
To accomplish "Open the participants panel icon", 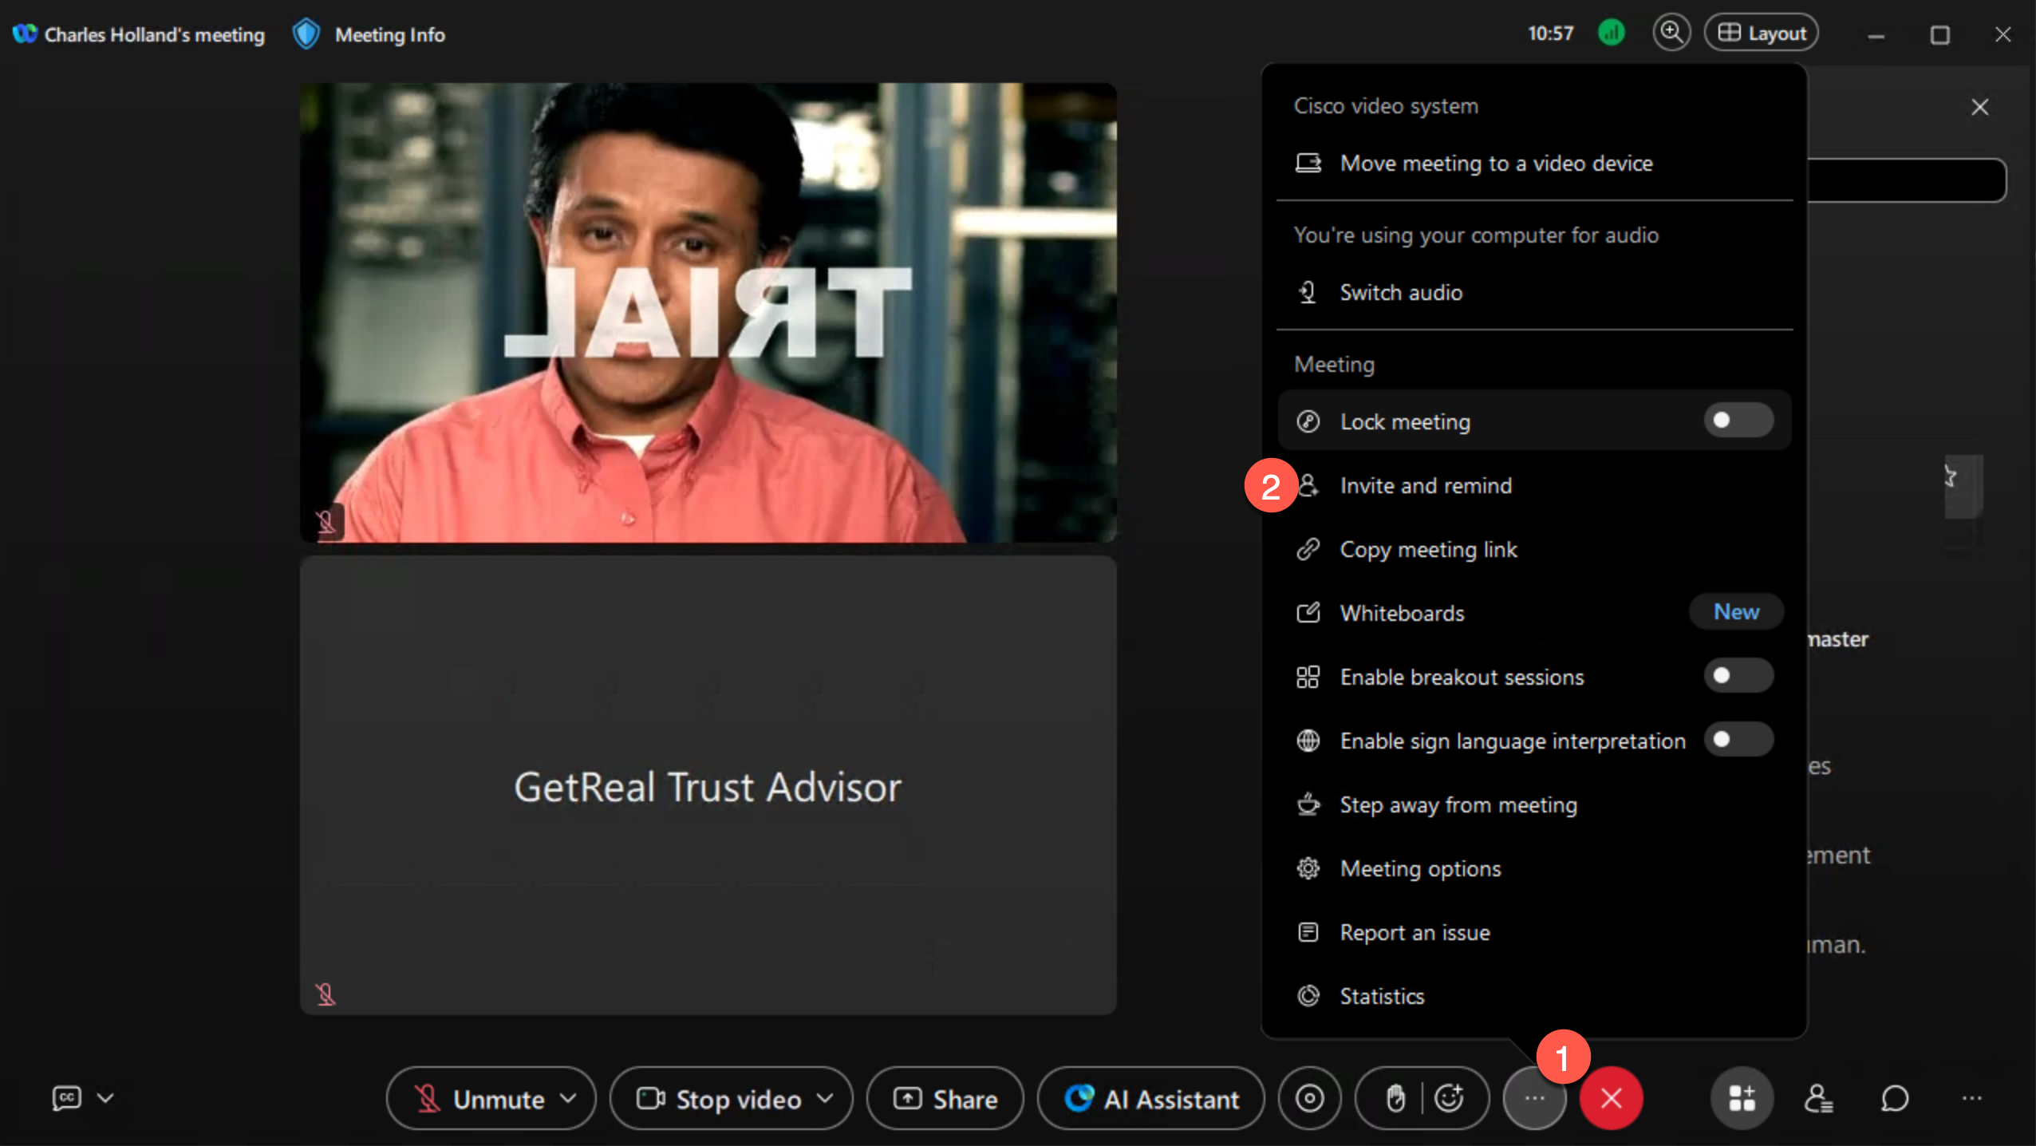I will tap(1818, 1099).
